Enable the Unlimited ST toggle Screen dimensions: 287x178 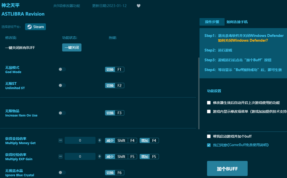62,86
